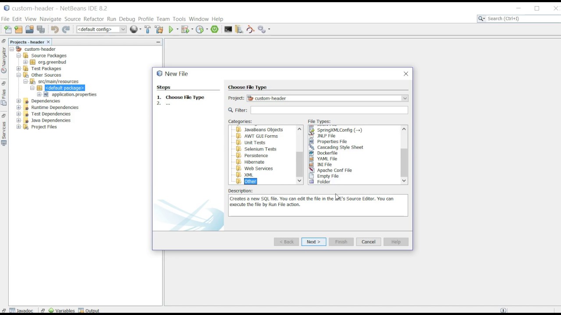Click the Profile Project toolbar icon
This screenshot has width=561, height=315.
199,29
